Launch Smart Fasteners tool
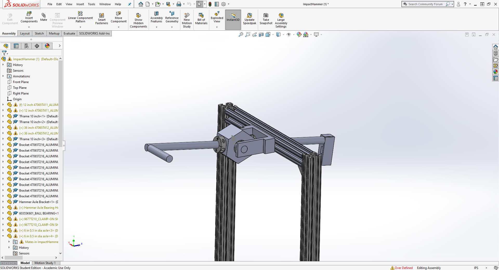 pos(102,19)
